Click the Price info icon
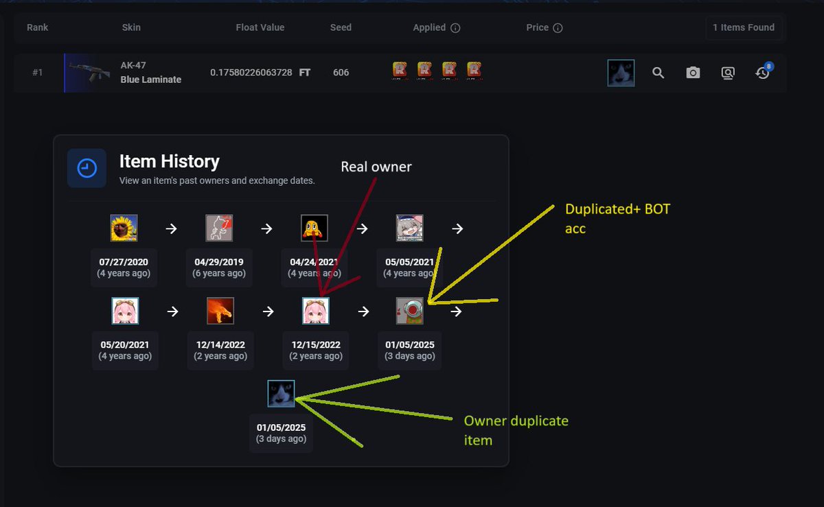Image resolution: width=824 pixels, height=507 pixels. (558, 28)
